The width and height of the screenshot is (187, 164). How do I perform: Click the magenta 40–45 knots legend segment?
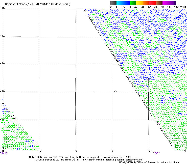tap(166, 3)
